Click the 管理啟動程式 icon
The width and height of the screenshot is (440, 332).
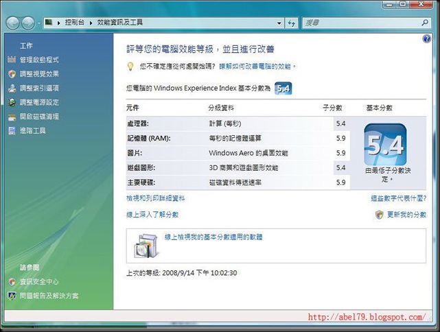(x=12, y=60)
